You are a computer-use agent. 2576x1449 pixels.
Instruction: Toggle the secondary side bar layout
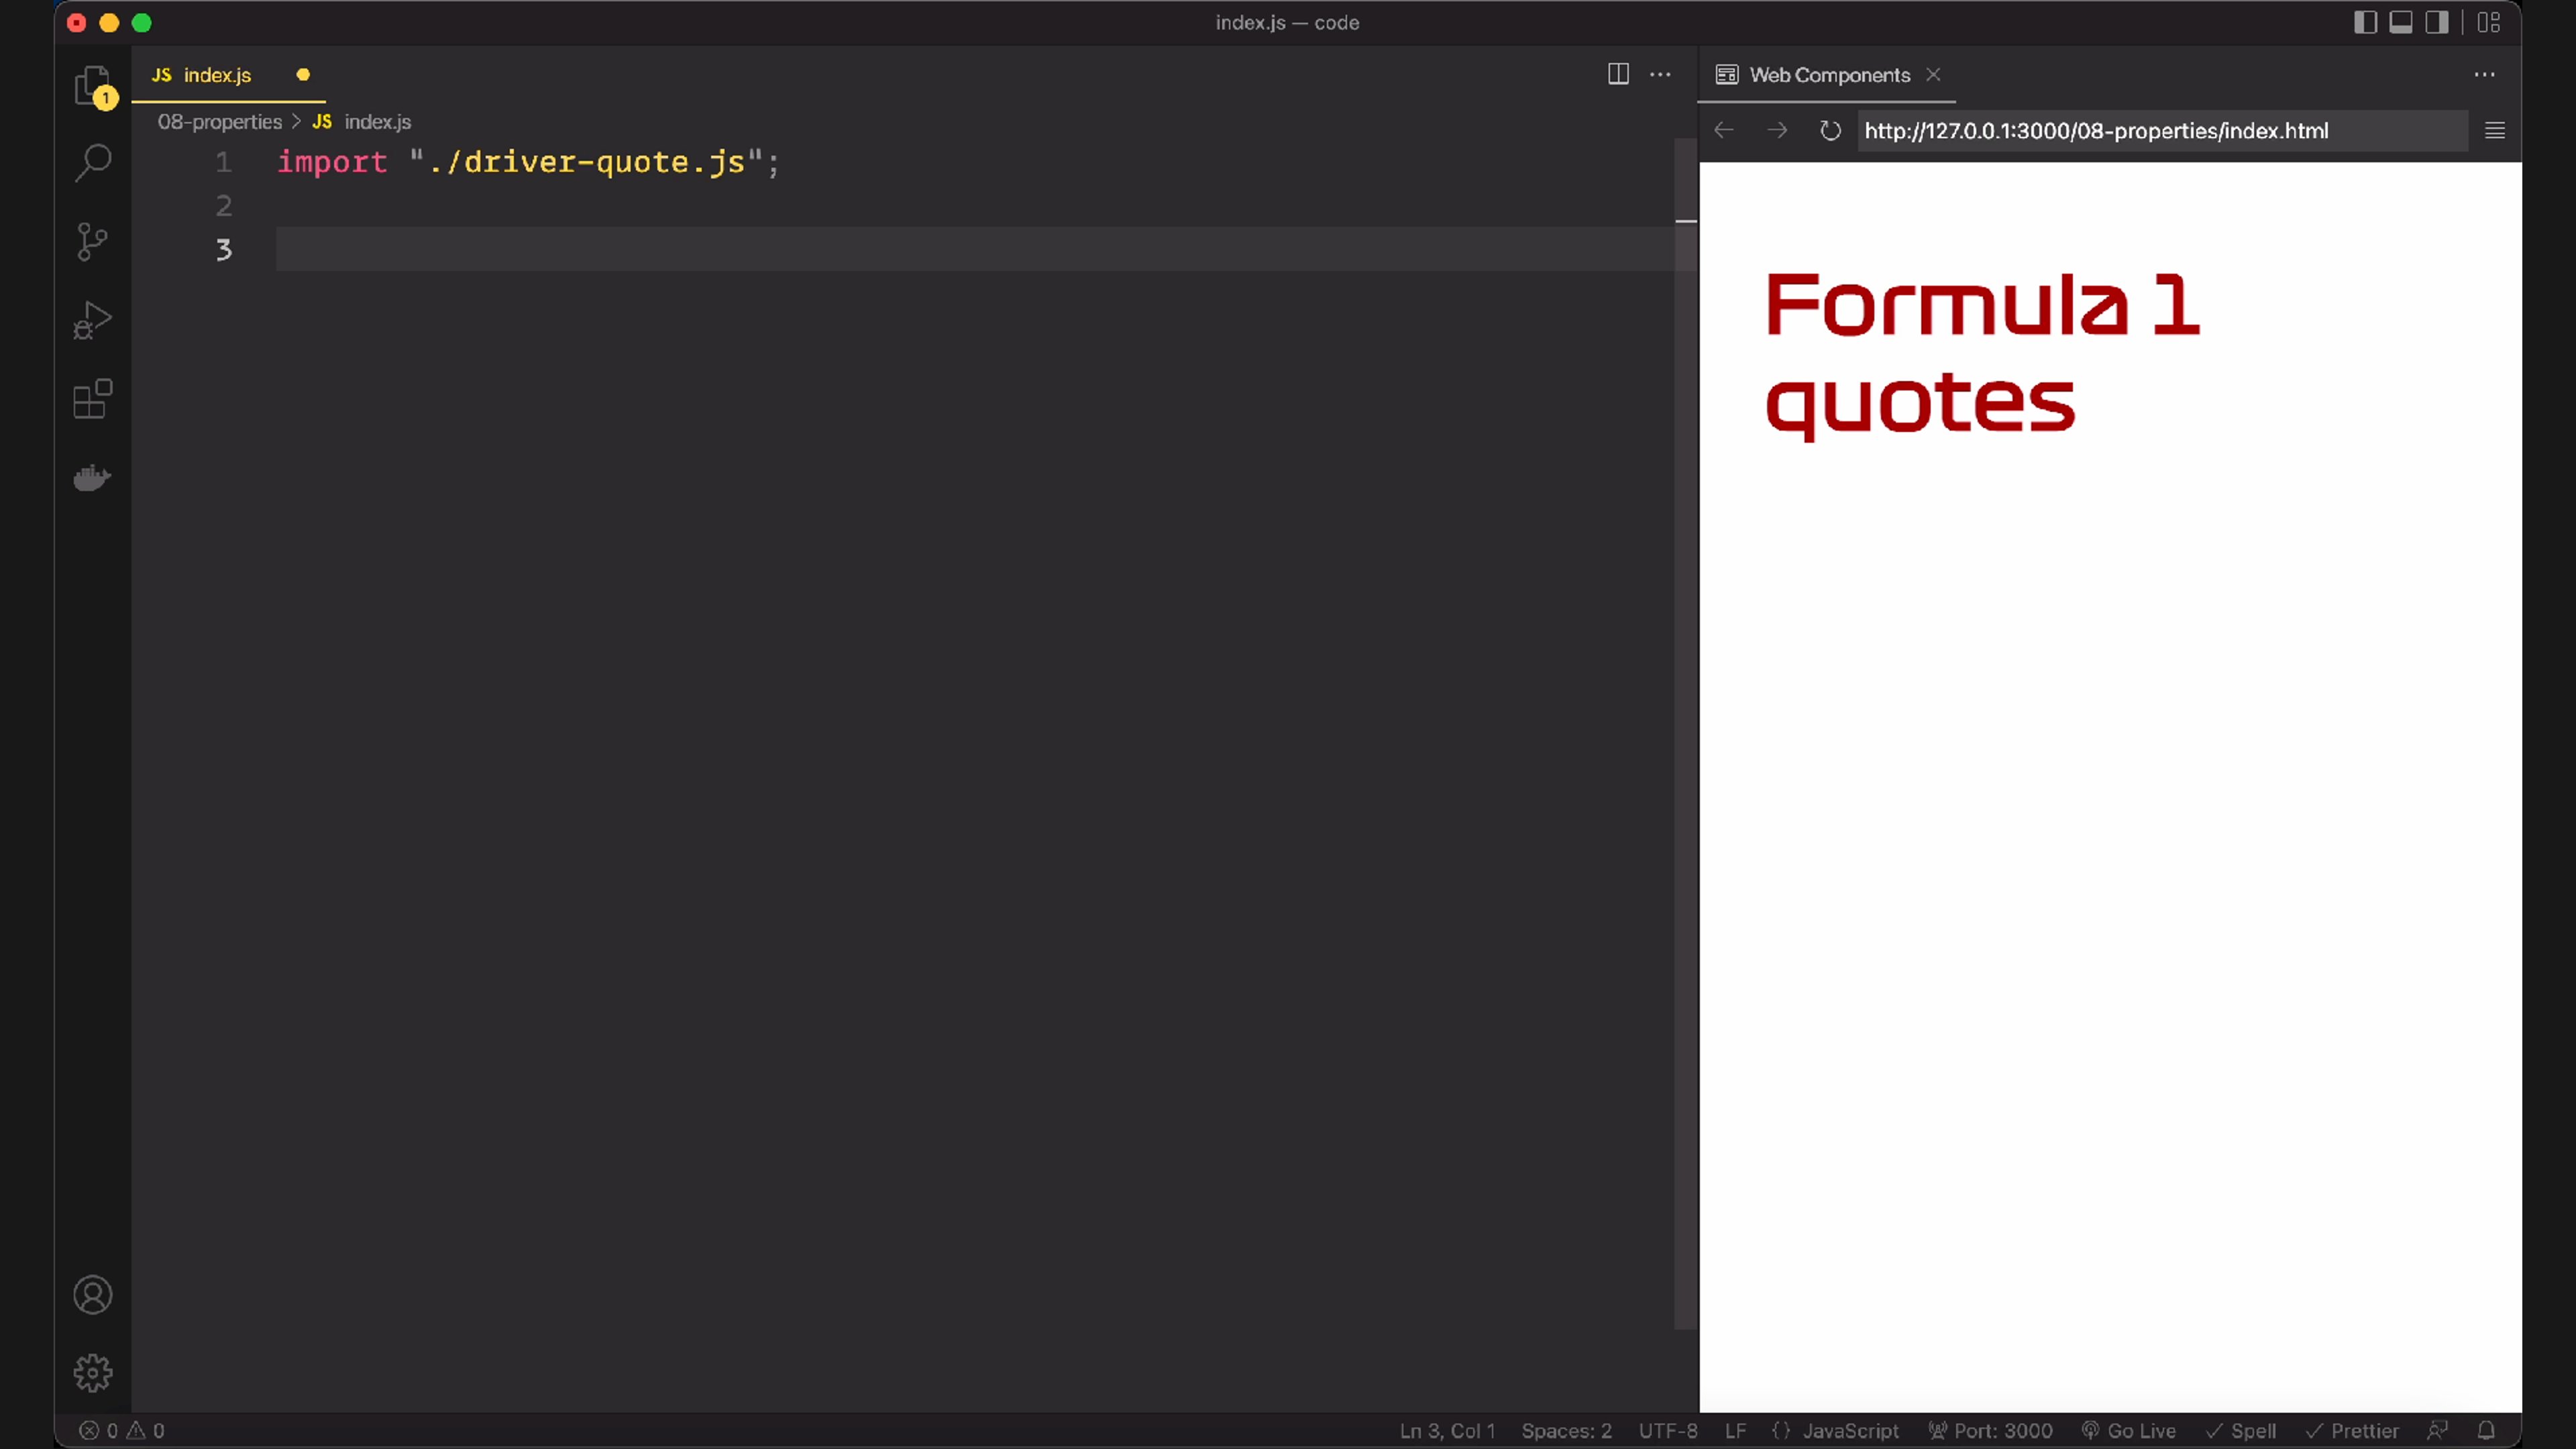click(2437, 22)
